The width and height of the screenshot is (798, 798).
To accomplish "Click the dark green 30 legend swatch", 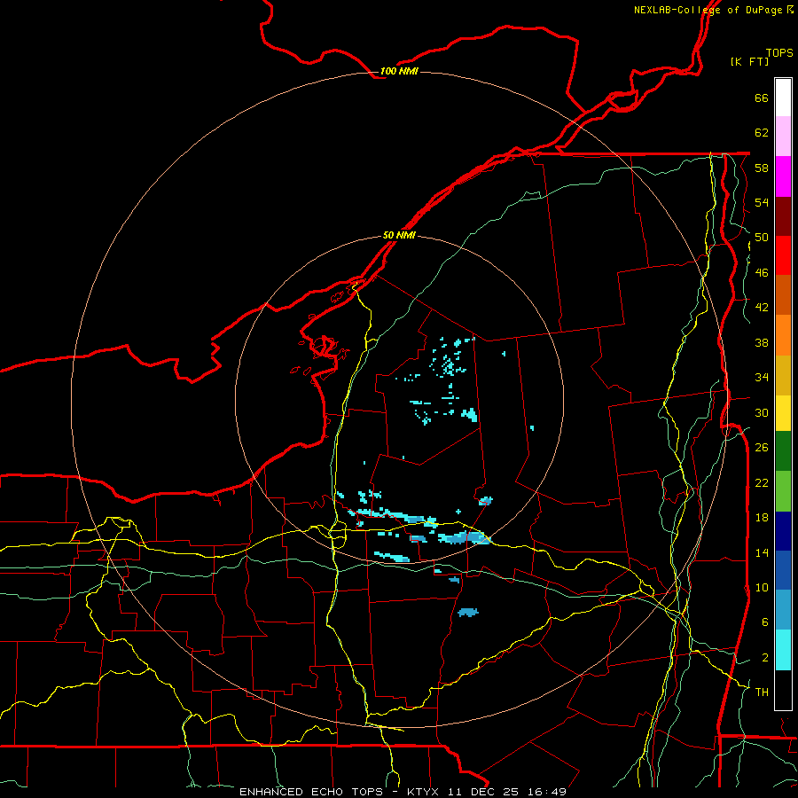I will point(783,451).
